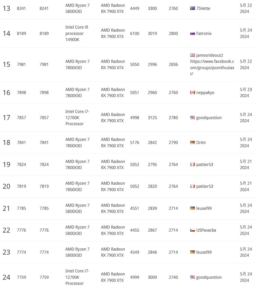Click the Canadian flag next to neppakyo
Image resolution: width=255 pixels, height=286 pixels.
192,92
